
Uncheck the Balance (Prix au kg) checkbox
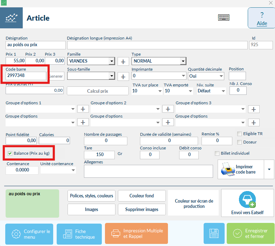tap(10, 153)
